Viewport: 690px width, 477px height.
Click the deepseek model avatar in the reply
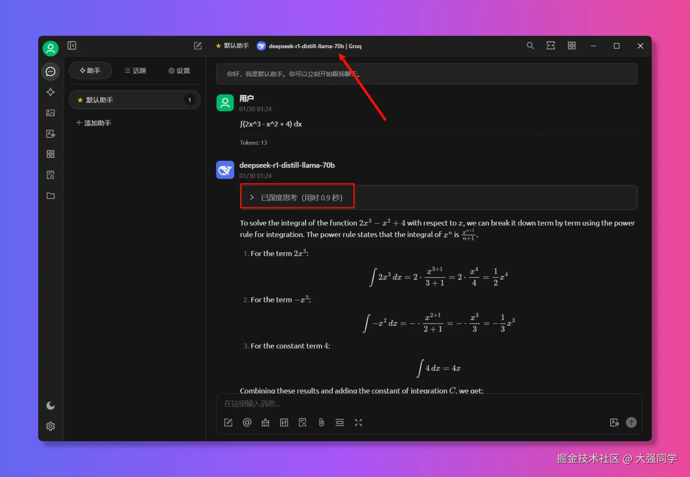click(225, 170)
